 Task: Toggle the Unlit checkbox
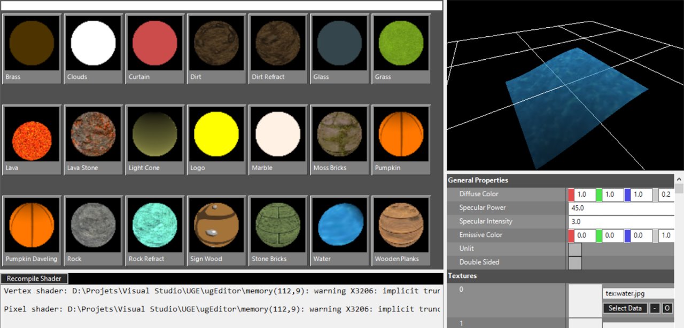click(575, 249)
